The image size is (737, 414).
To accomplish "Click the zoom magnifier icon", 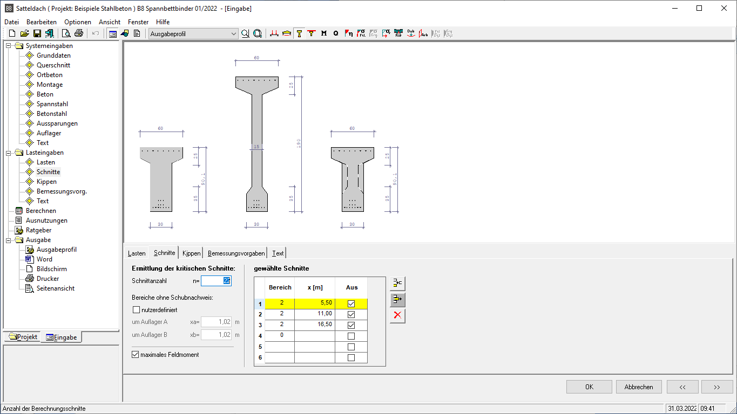I will click(x=245, y=33).
